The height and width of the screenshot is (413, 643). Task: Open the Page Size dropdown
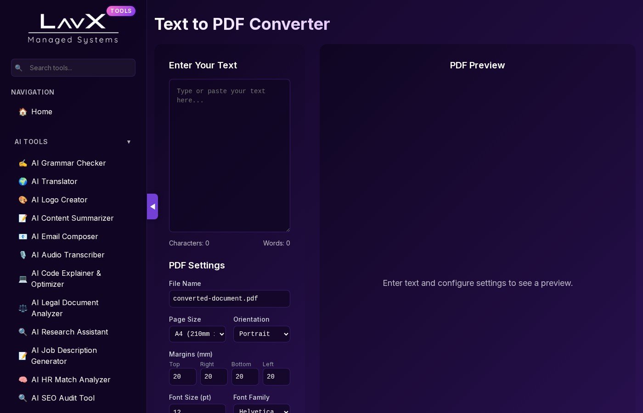click(197, 334)
